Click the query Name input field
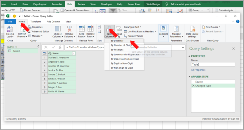The height and width of the screenshot is (130, 244). (x=213, y=64)
